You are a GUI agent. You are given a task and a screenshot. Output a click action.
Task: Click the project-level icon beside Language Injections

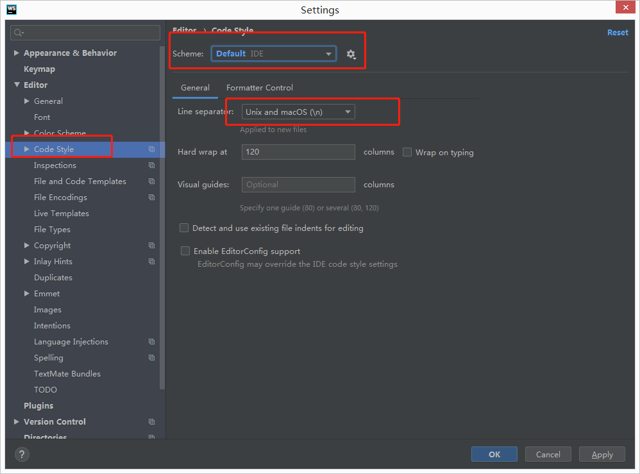pos(152,342)
